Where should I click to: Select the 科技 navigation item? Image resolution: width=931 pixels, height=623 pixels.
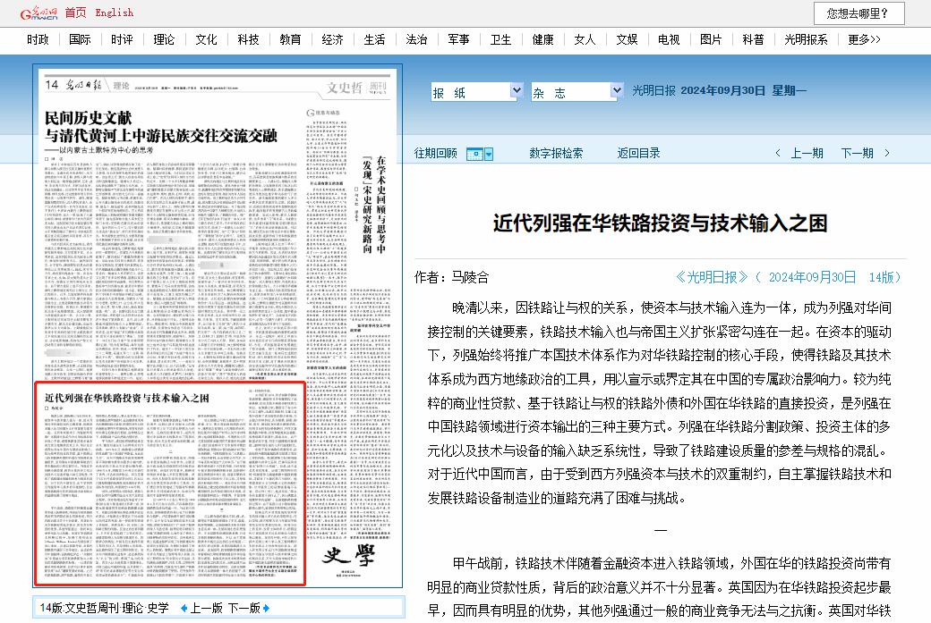(248, 39)
